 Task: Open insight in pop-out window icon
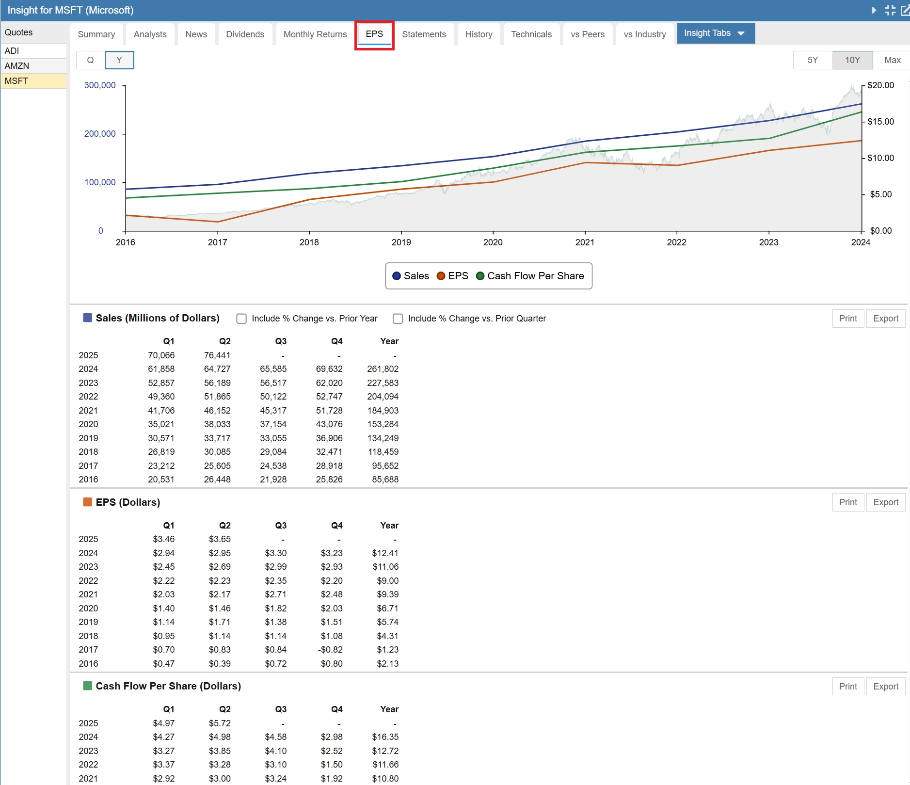point(905,10)
